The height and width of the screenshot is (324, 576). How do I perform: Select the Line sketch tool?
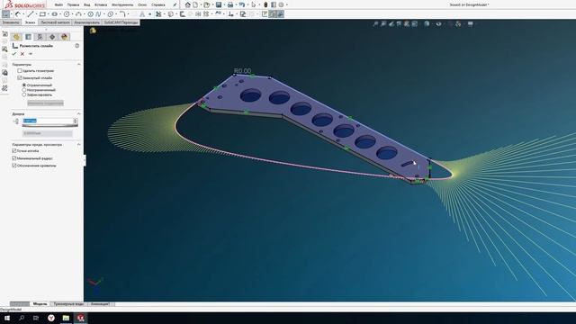[31, 14]
